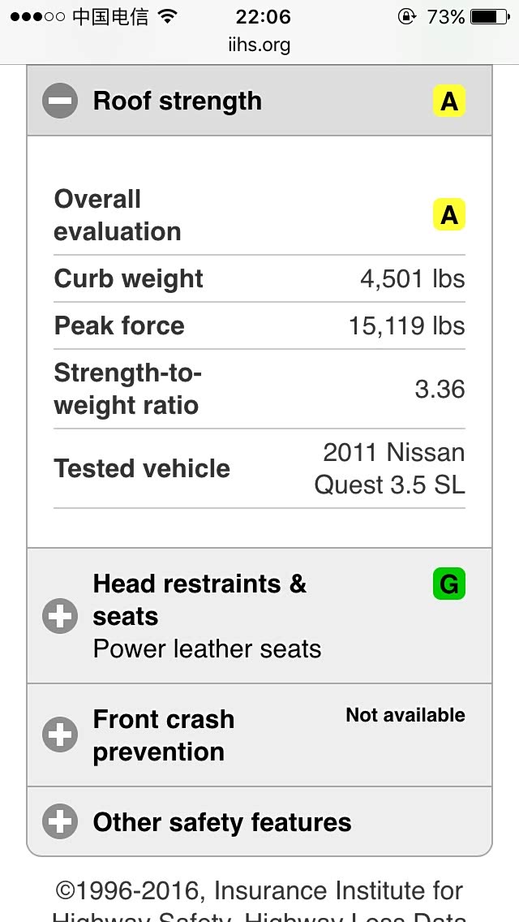Tap the green G rating badge
This screenshot has width=519, height=922.
(x=448, y=584)
